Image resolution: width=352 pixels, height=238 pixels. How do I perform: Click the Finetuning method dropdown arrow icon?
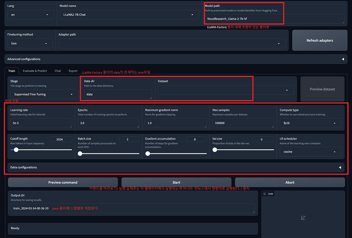coord(46,44)
